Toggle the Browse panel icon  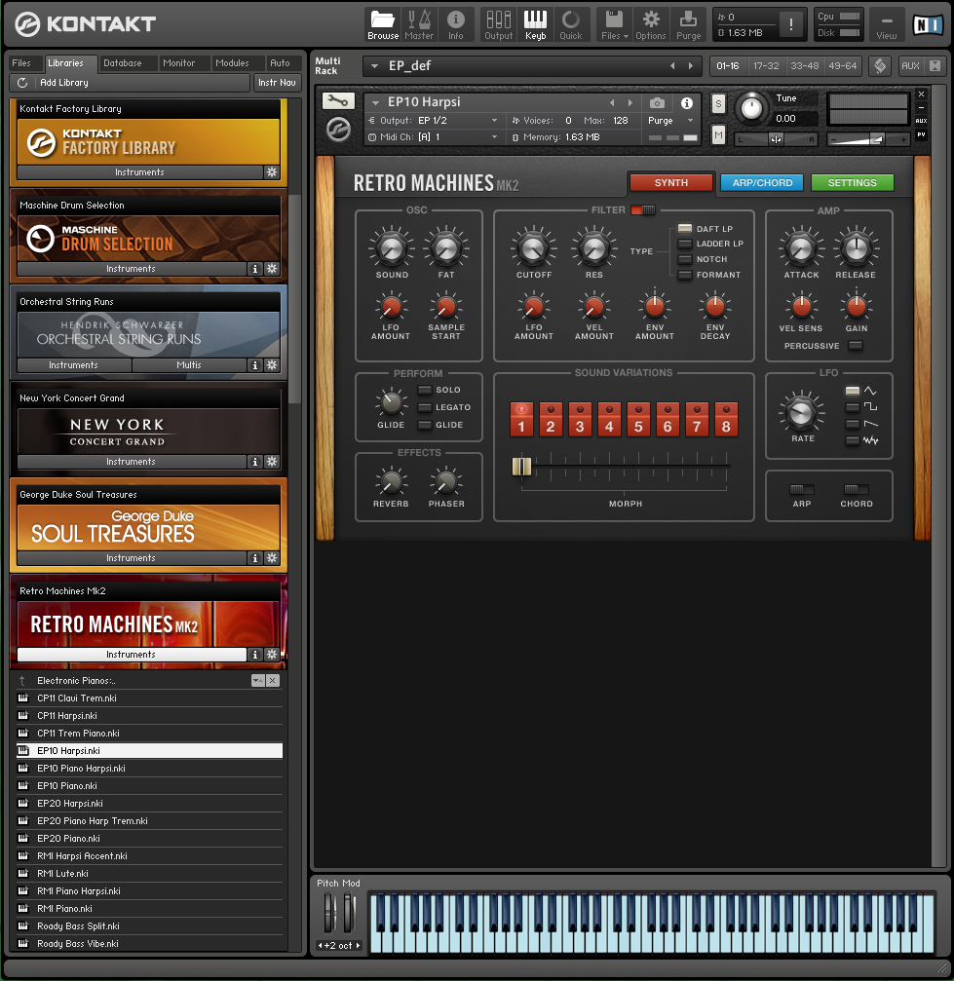coord(382,25)
